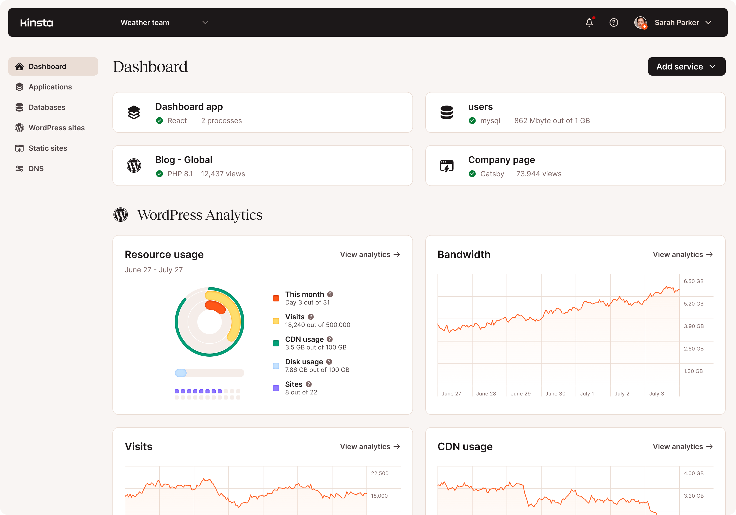Screen dimensions: 736x515
Task: Click the WordPress logo in Analytics section
Action: (x=121, y=214)
